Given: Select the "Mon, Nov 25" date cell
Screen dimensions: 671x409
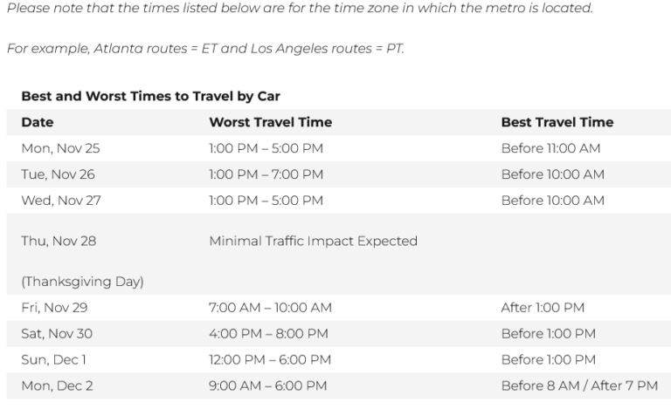Looking at the screenshot, I should pyautogui.click(x=59, y=148).
